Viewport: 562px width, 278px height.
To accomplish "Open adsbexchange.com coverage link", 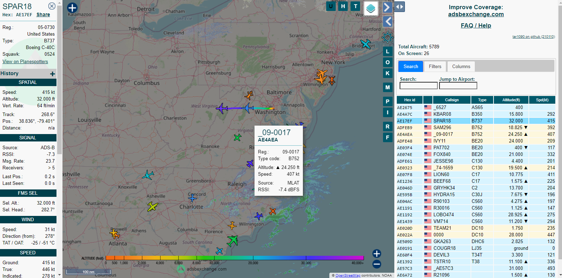I will click(476, 14).
